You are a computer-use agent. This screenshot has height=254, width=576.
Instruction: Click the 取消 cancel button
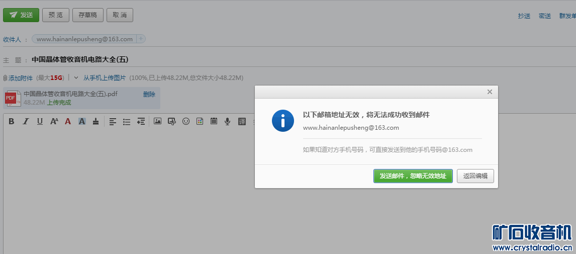tap(120, 15)
